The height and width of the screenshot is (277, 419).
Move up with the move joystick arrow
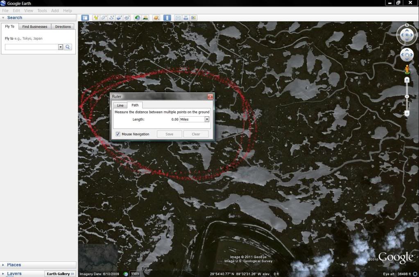click(x=407, y=50)
